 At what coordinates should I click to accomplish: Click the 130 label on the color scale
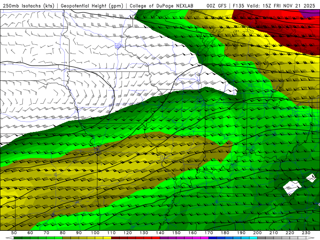144,233
